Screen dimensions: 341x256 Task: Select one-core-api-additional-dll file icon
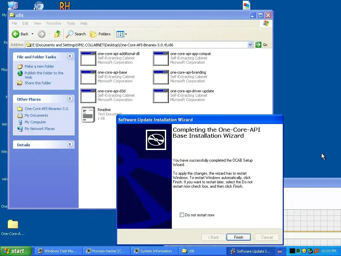point(88,58)
